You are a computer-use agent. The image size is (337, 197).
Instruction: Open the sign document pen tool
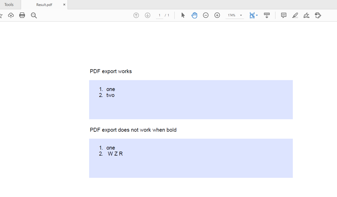(306, 15)
